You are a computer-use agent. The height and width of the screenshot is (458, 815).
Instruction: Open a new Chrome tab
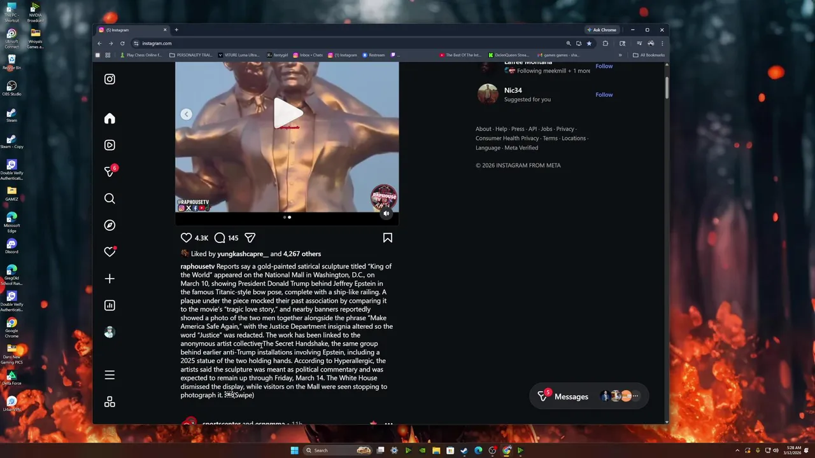[x=176, y=30]
